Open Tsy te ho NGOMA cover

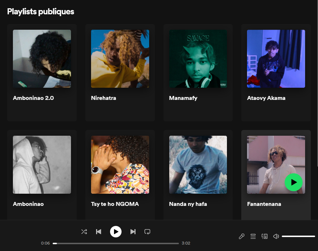pyautogui.click(x=120, y=165)
